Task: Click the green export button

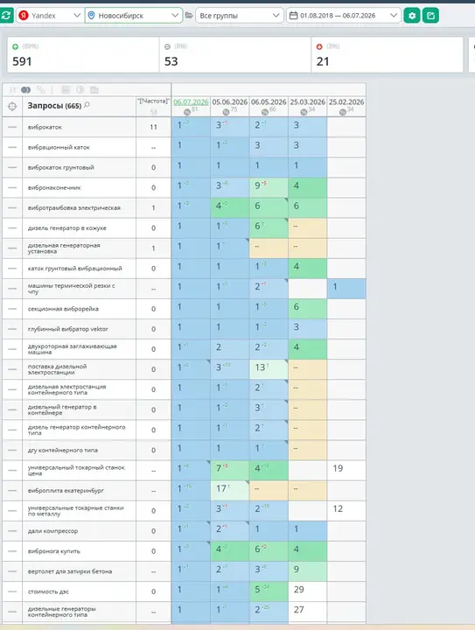Action: (x=430, y=16)
